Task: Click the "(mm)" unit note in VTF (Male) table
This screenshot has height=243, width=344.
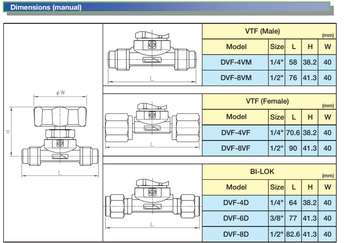Action: click(x=328, y=35)
